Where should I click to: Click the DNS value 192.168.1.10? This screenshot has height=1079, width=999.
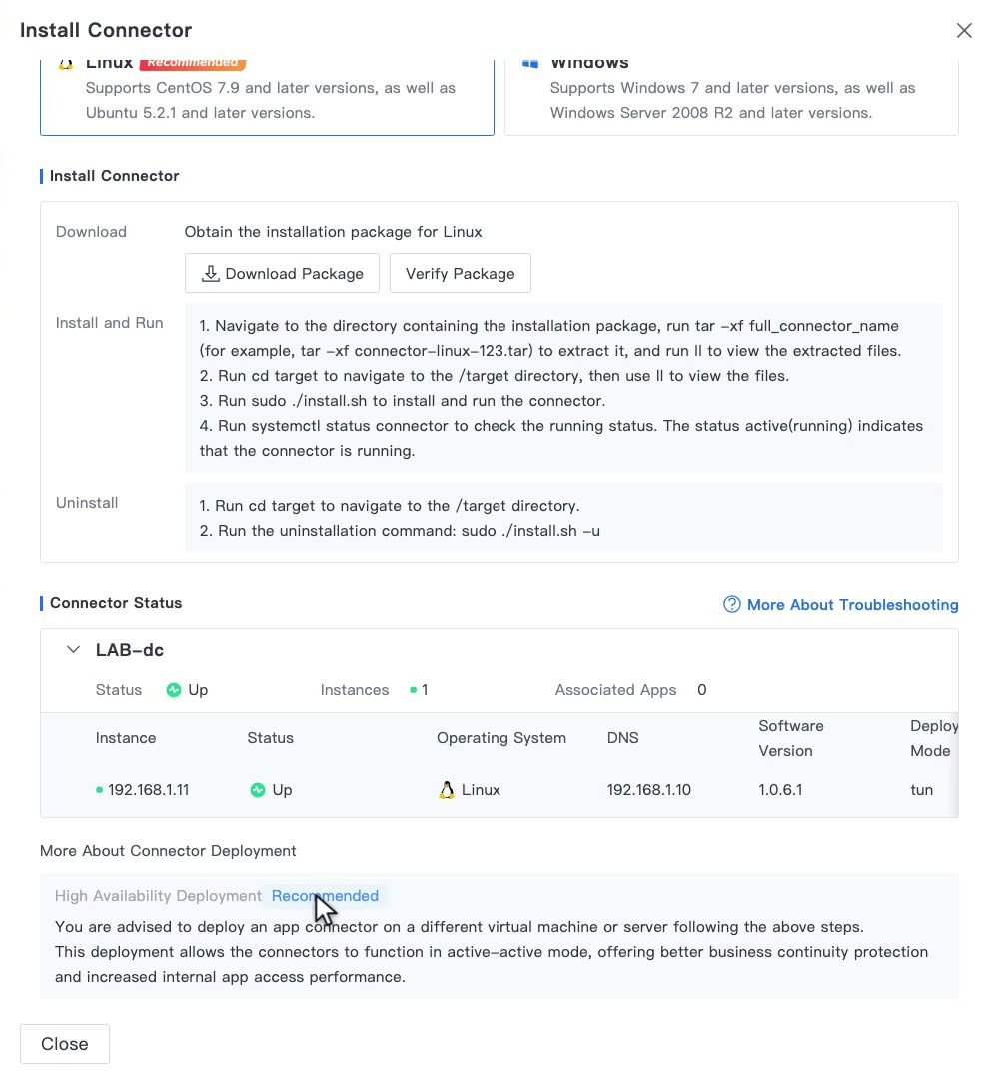(648, 790)
